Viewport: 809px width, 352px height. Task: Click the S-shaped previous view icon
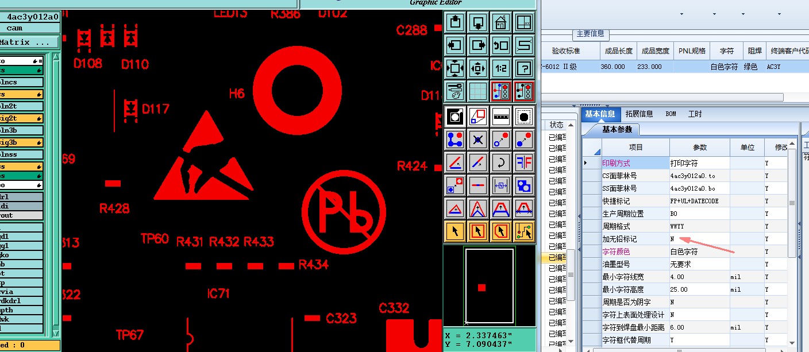click(523, 45)
